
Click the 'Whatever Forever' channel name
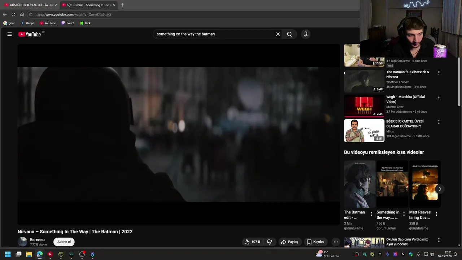point(397,82)
